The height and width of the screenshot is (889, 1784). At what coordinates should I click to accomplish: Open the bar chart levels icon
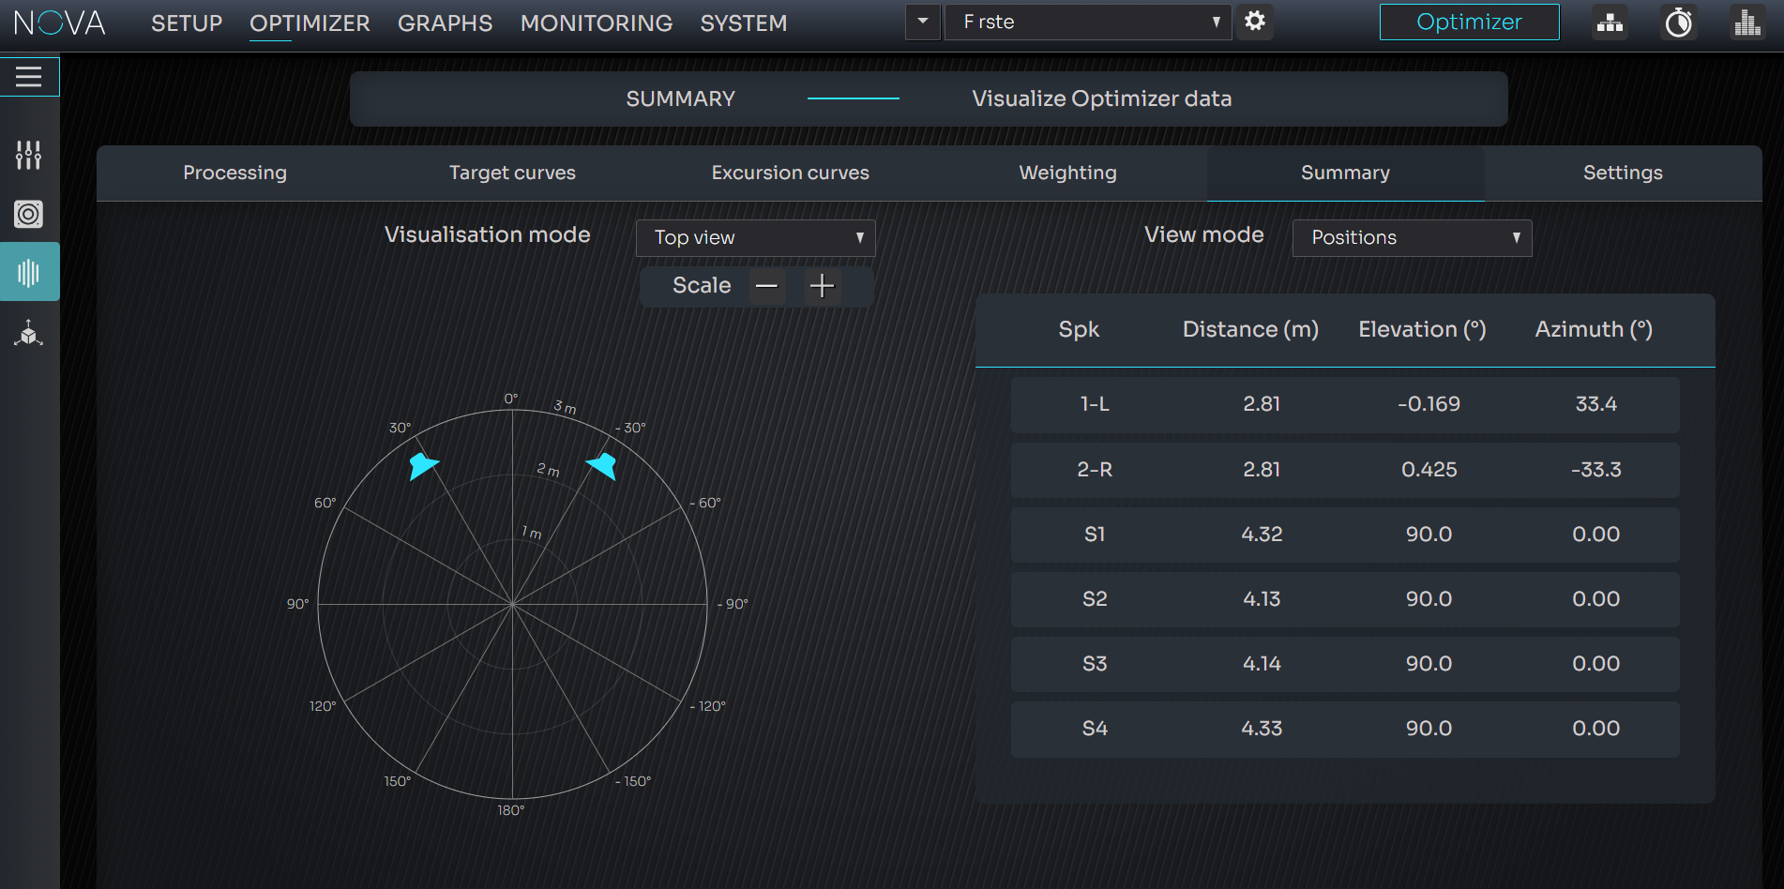click(x=1746, y=23)
